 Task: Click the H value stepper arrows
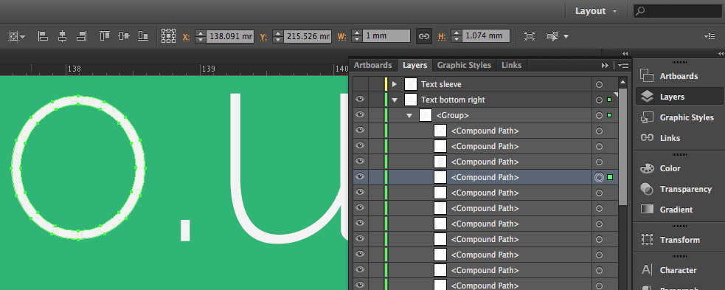[x=456, y=36]
